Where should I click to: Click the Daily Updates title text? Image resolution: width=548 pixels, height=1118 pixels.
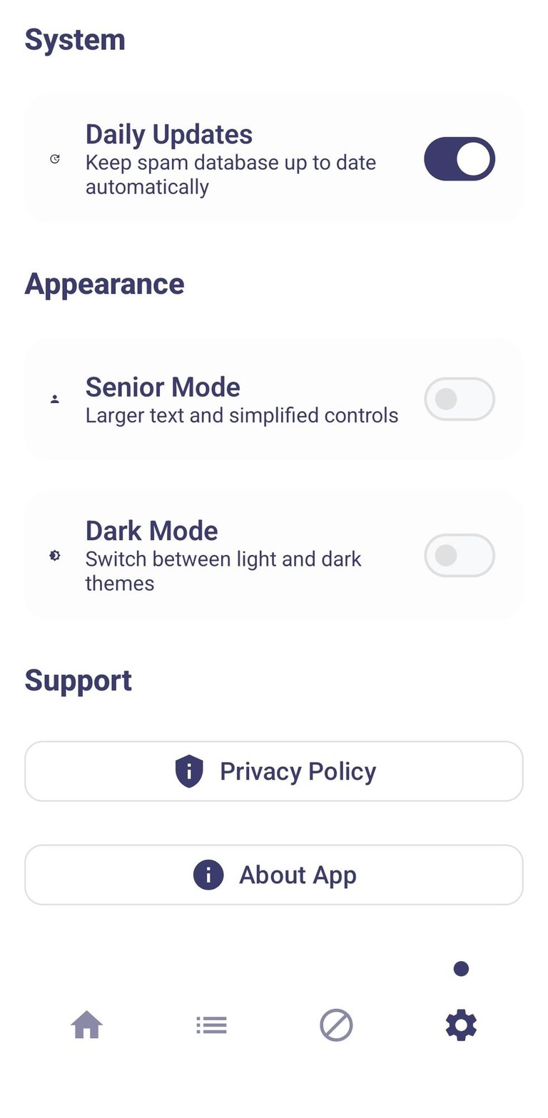pyautogui.click(x=169, y=135)
